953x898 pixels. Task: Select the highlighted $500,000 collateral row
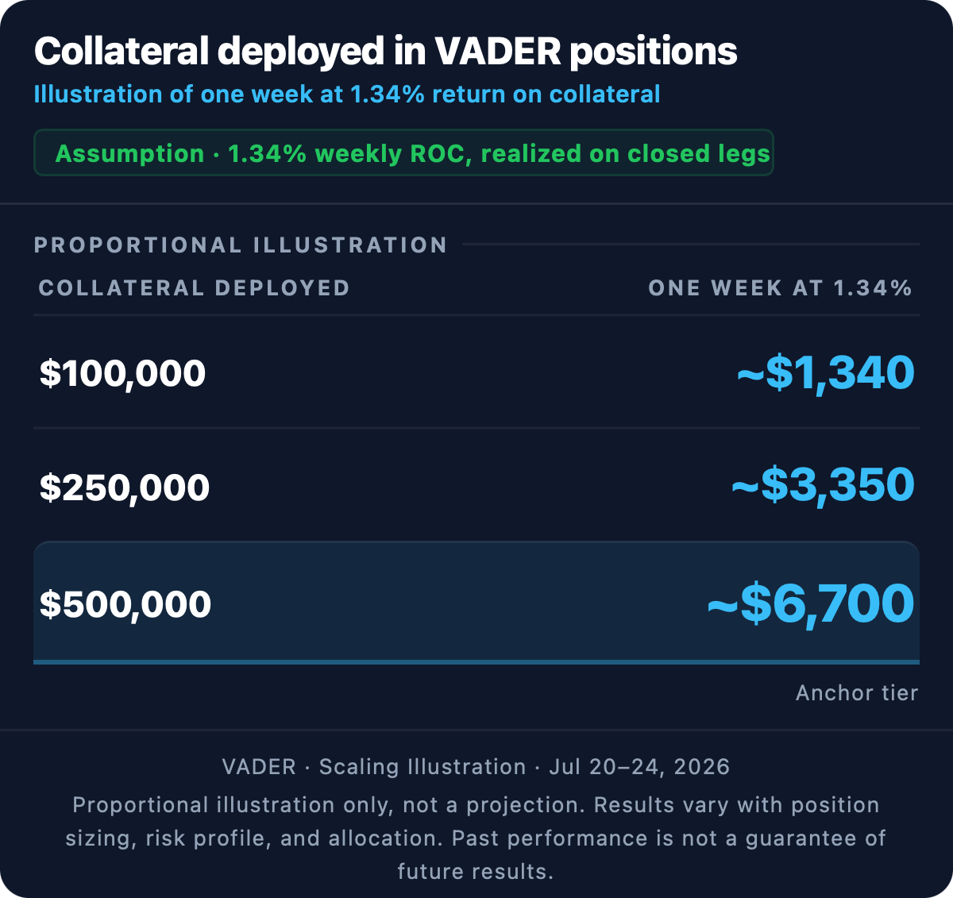(476, 602)
